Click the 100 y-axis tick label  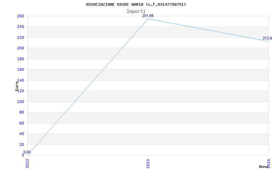[20, 102]
